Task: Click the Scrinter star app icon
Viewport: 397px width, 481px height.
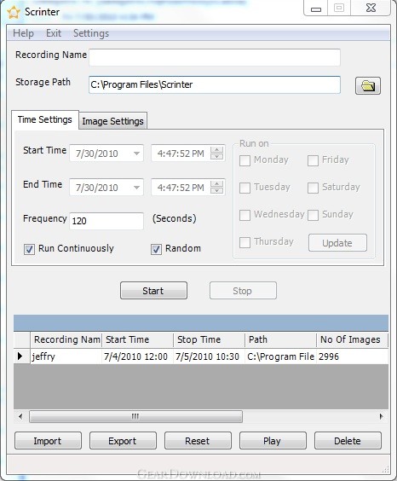Action: point(14,12)
